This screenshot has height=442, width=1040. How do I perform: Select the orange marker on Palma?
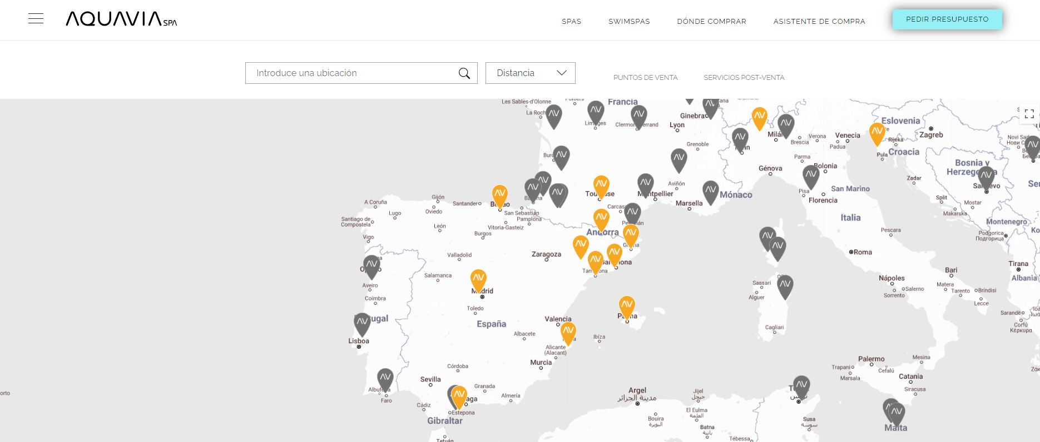[x=627, y=307]
